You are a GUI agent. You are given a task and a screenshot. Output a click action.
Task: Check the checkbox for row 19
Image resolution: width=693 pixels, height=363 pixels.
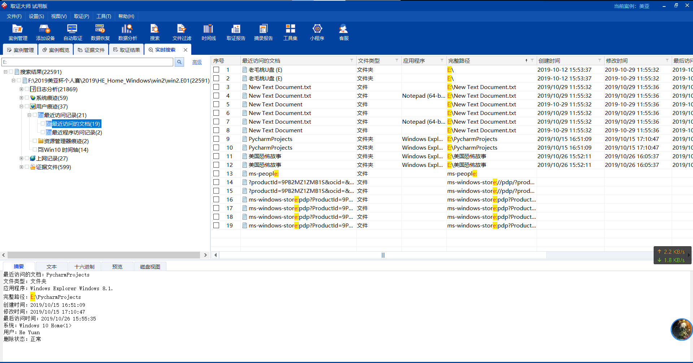(x=216, y=225)
